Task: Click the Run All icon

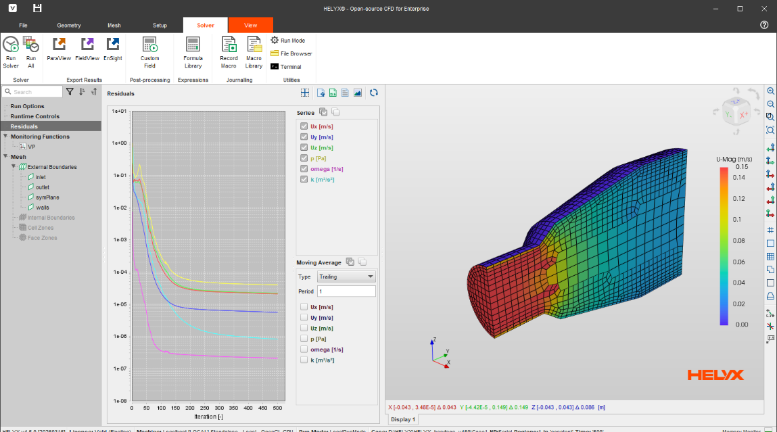Action: tap(30, 52)
